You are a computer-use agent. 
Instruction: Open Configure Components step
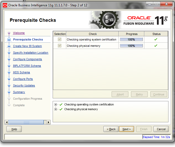click(28, 59)
